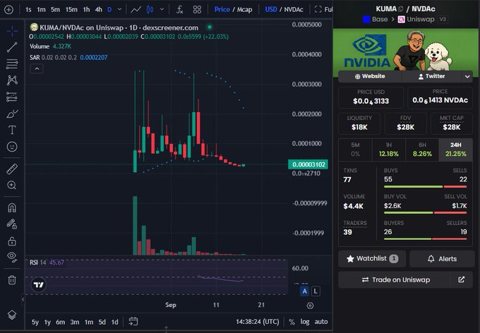This screenshot has height=333, width=480.
Task: Expand more social links chevron
Action: click(467, 76)
